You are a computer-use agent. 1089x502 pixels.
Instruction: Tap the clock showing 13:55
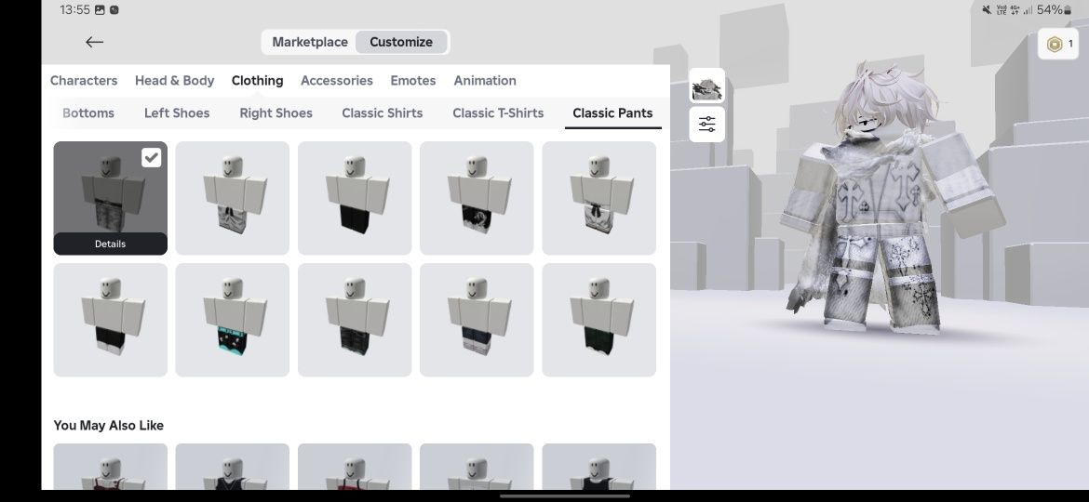click(75, 9)
